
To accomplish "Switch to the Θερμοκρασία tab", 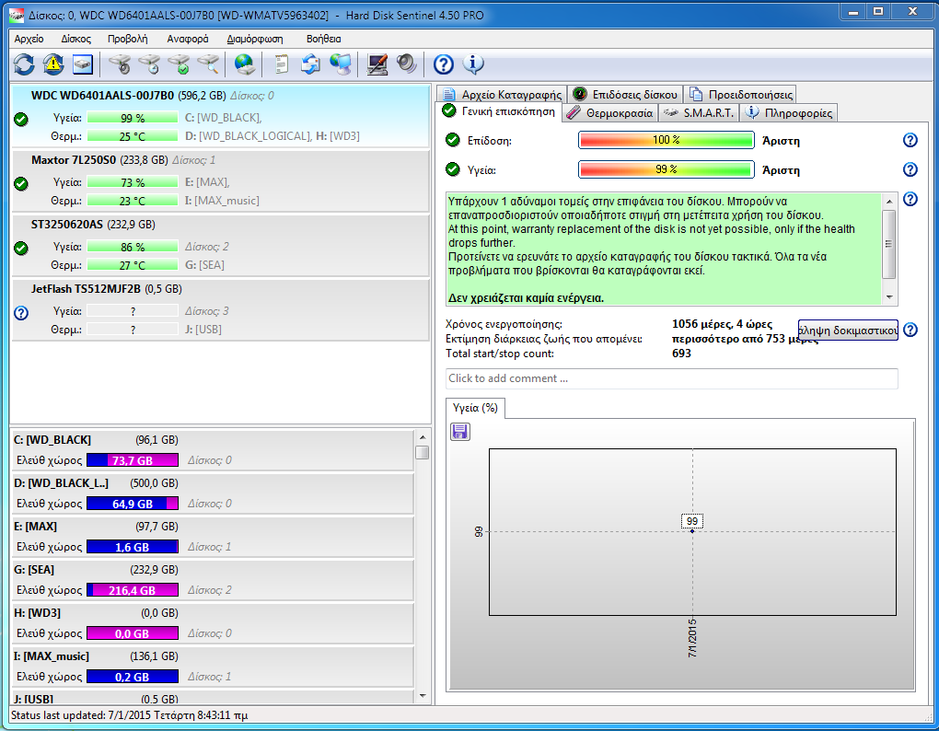I will point(609,113).
